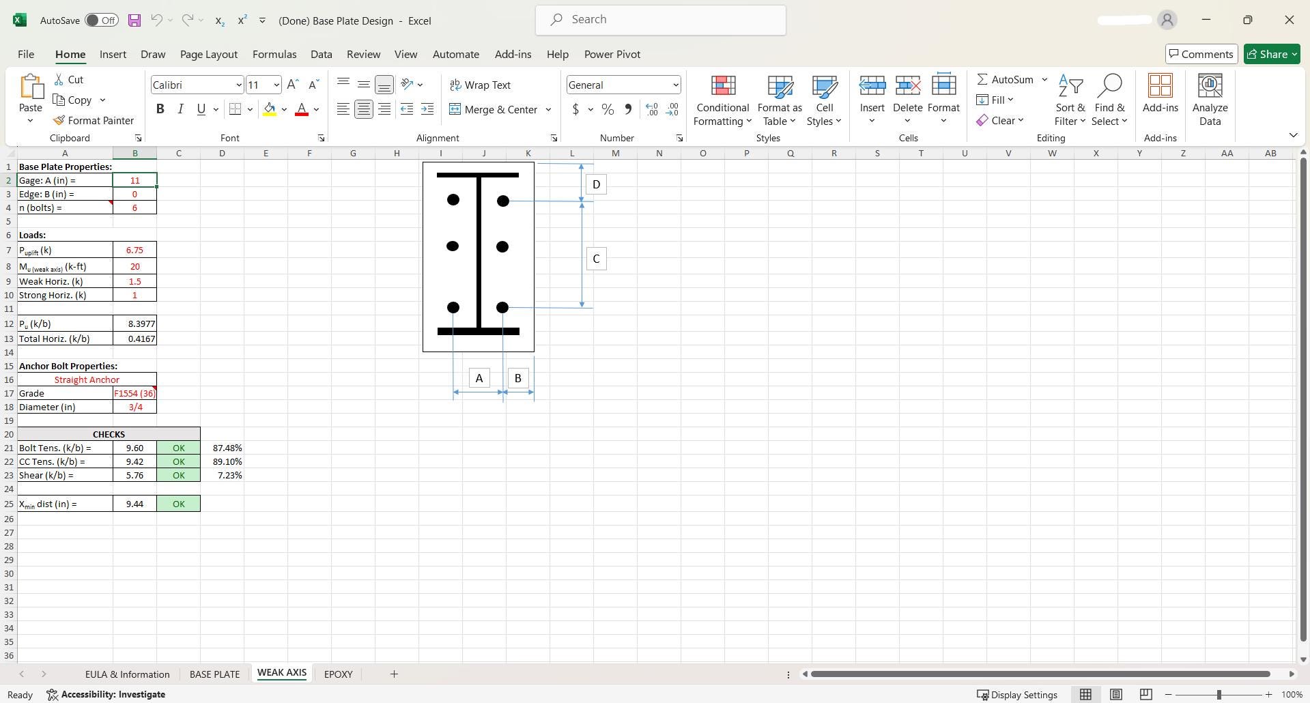Open Conditional Formatting options

click(x=722, y=100)
